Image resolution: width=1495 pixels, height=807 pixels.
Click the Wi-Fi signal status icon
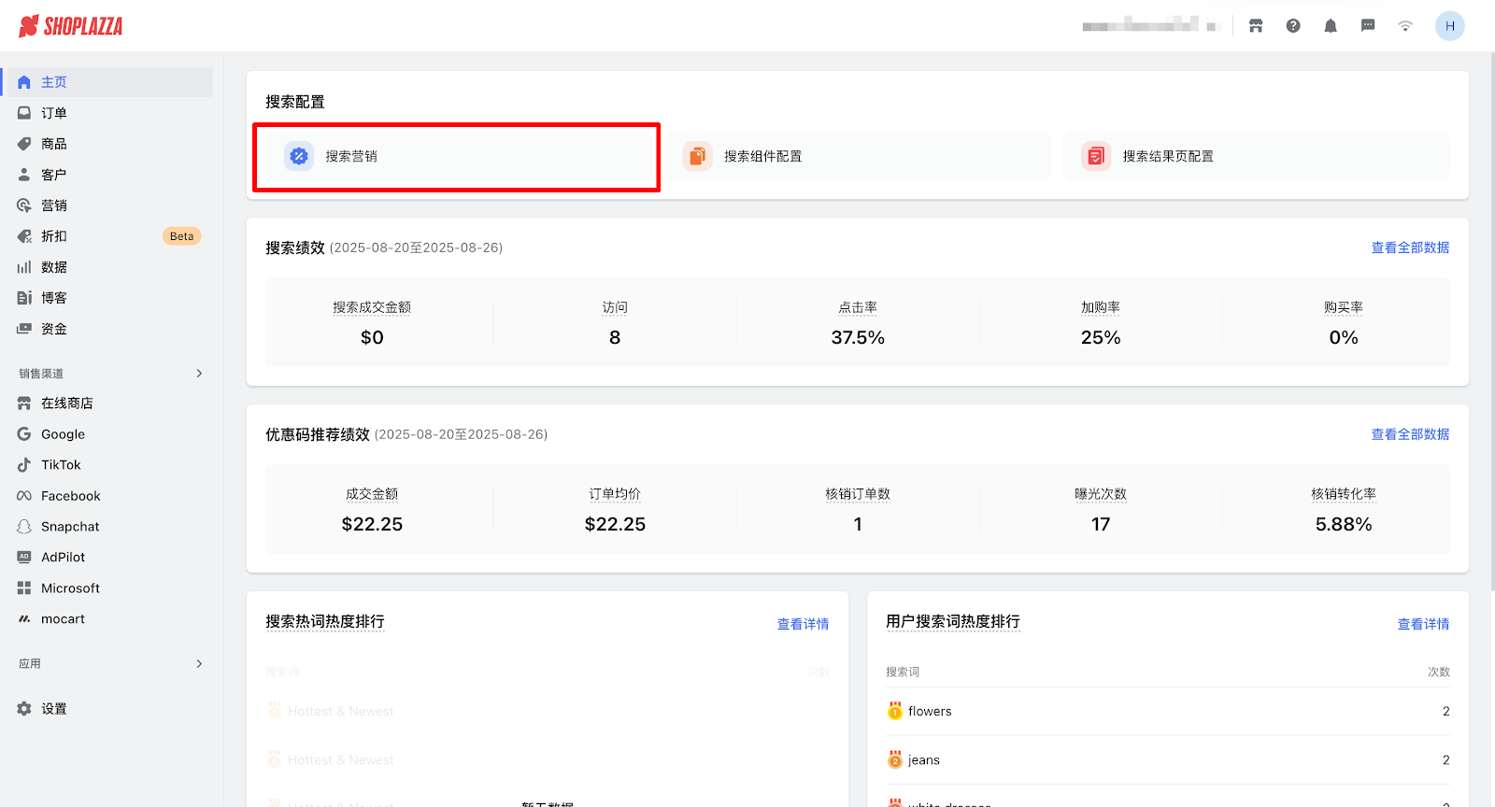(1405, 26)
